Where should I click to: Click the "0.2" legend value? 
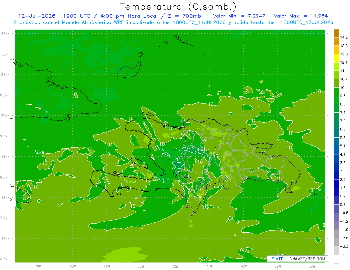[343, 204]
